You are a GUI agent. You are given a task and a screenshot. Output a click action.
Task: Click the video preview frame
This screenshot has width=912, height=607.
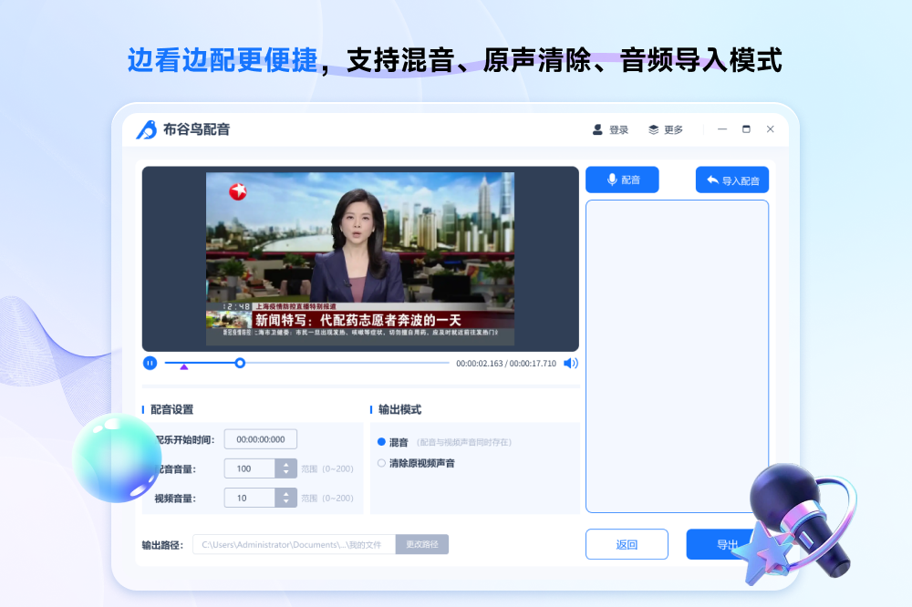360,259
